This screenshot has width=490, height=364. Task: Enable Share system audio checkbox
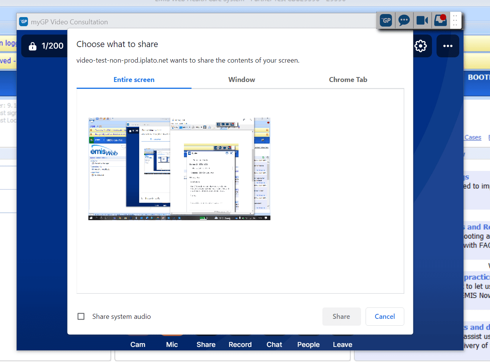[81, 316]
